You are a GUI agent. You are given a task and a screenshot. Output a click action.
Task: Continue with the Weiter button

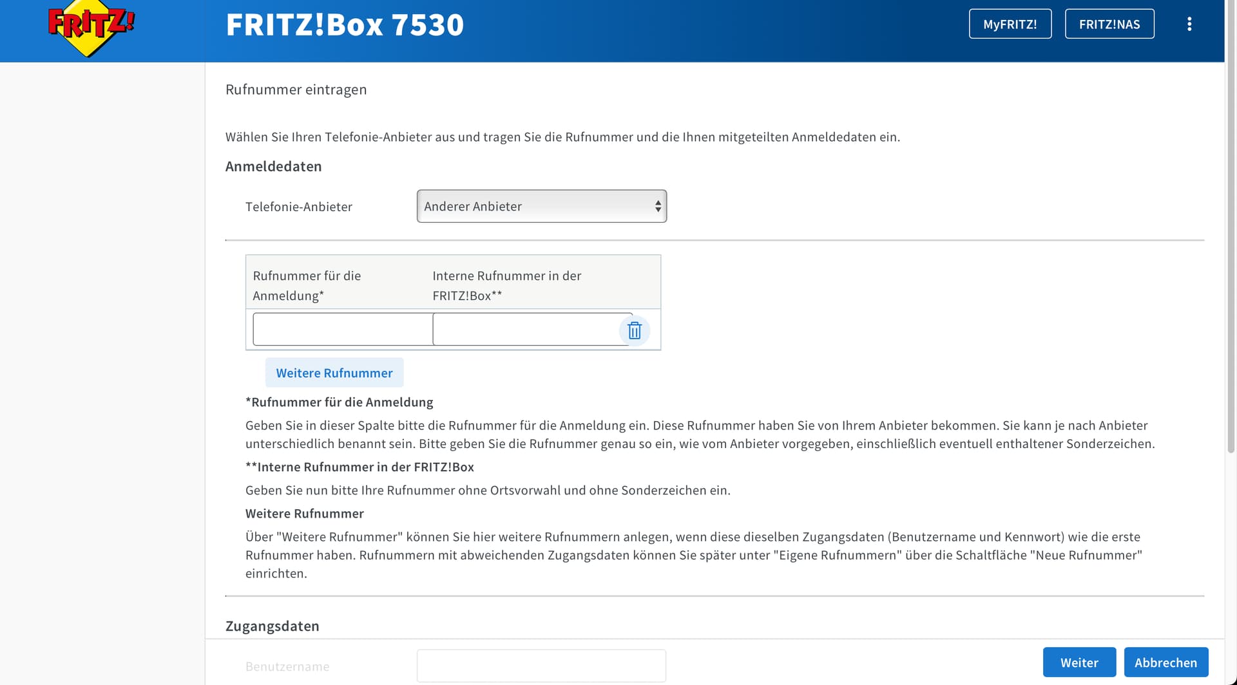click(x=1079, y=662)
